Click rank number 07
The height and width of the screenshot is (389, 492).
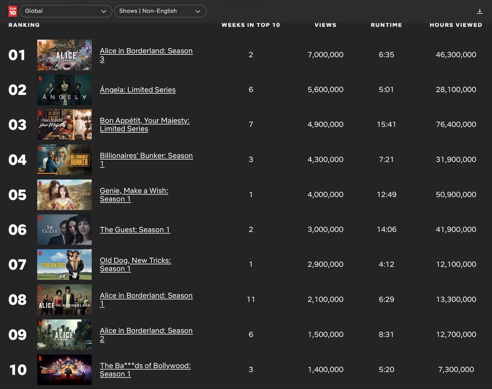(x=18, y=265)
